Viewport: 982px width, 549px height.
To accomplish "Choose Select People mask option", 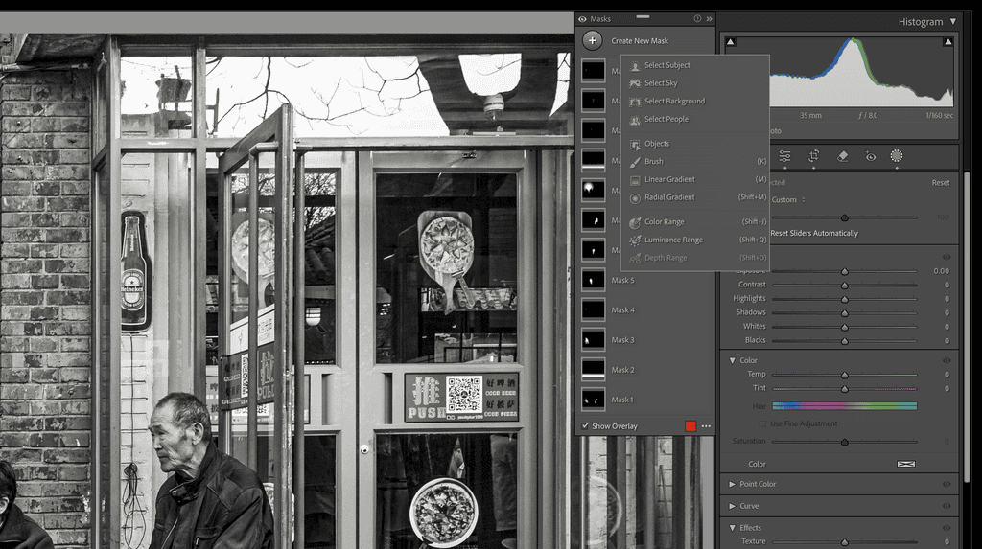I will (x=666, y=119).
